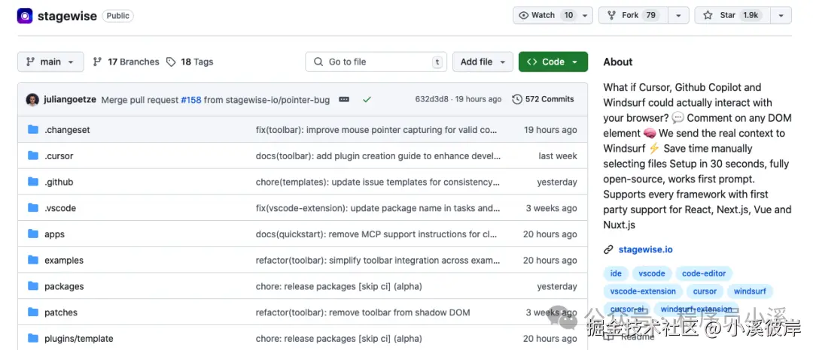
Task: Open the Add file menu
Action: click(x=483, y=62)
